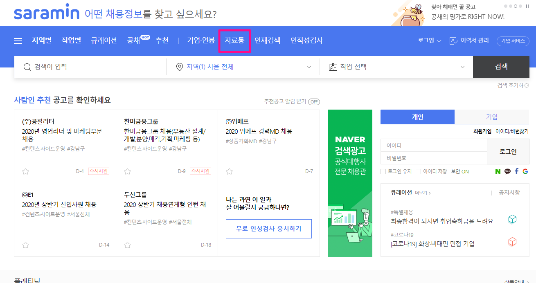Bookmark the (주)공팔리터 posting with its star
Screen dimensions: 536x283
click(x=26, y=171)
